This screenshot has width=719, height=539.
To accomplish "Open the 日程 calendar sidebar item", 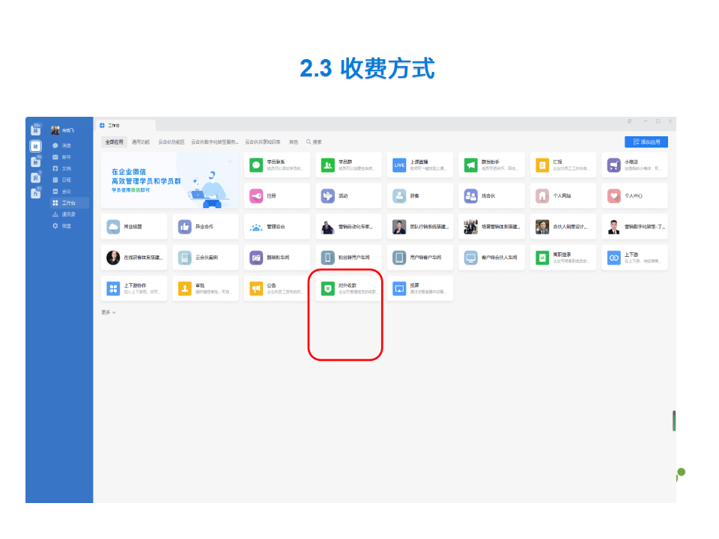I will tap(62, 180).
